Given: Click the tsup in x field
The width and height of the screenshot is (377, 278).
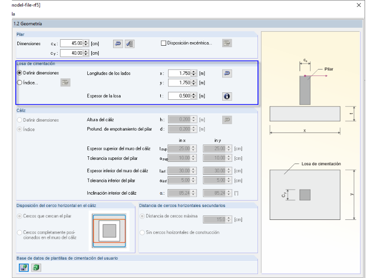Looking at the screenshot, I should coord(180,148).
